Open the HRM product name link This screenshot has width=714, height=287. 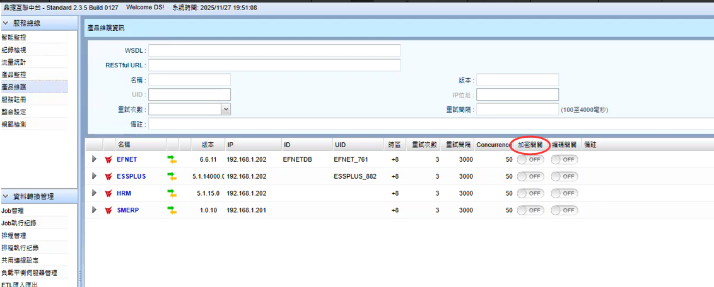click(124, 194)
